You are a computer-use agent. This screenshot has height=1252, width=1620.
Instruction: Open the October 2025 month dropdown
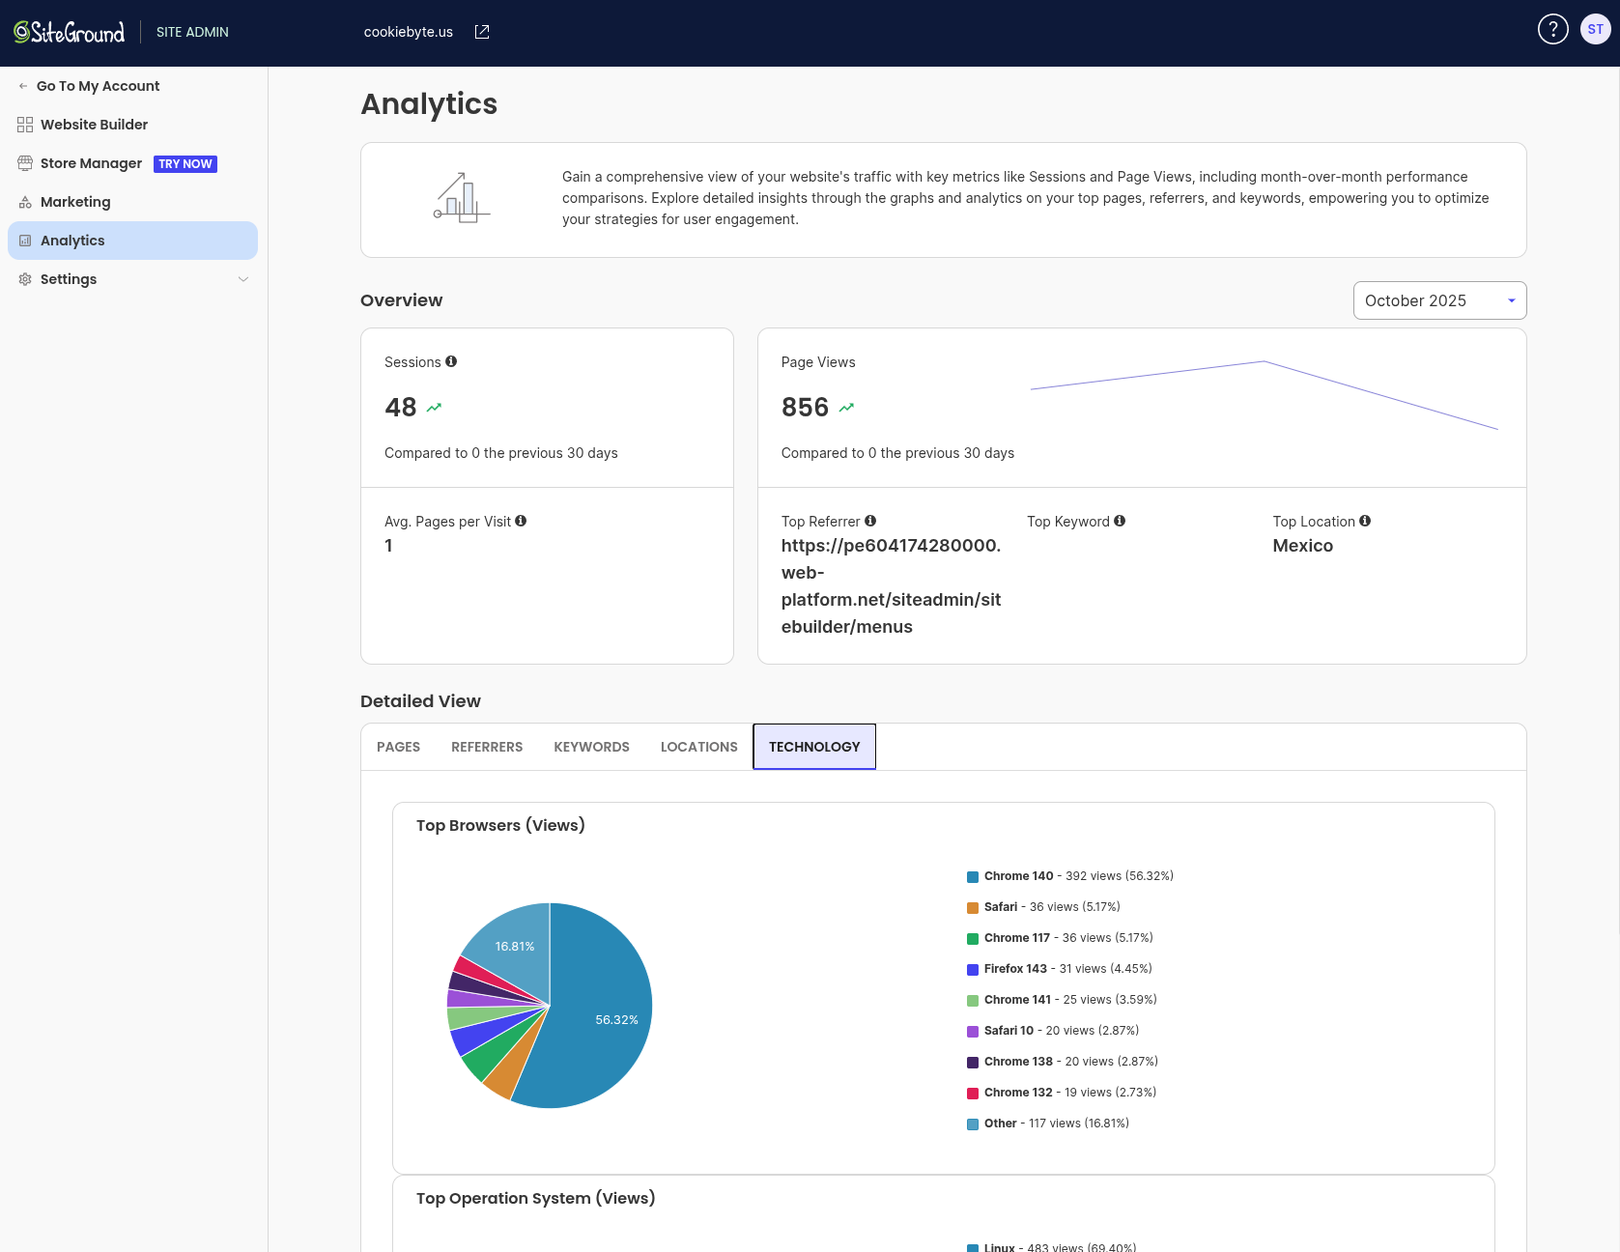pos(1438,300)
